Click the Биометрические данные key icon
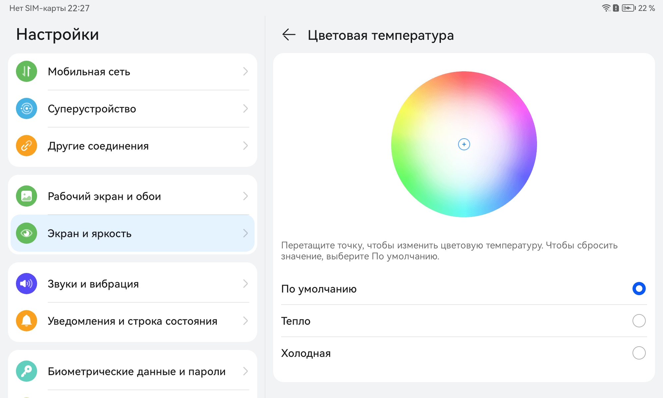The image size is (663, 398). 26,371
